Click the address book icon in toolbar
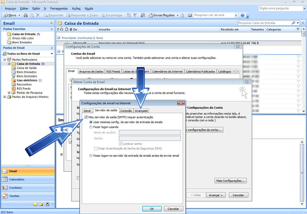Viewport: 307px width, 214px height. click(x=190, y=15)
